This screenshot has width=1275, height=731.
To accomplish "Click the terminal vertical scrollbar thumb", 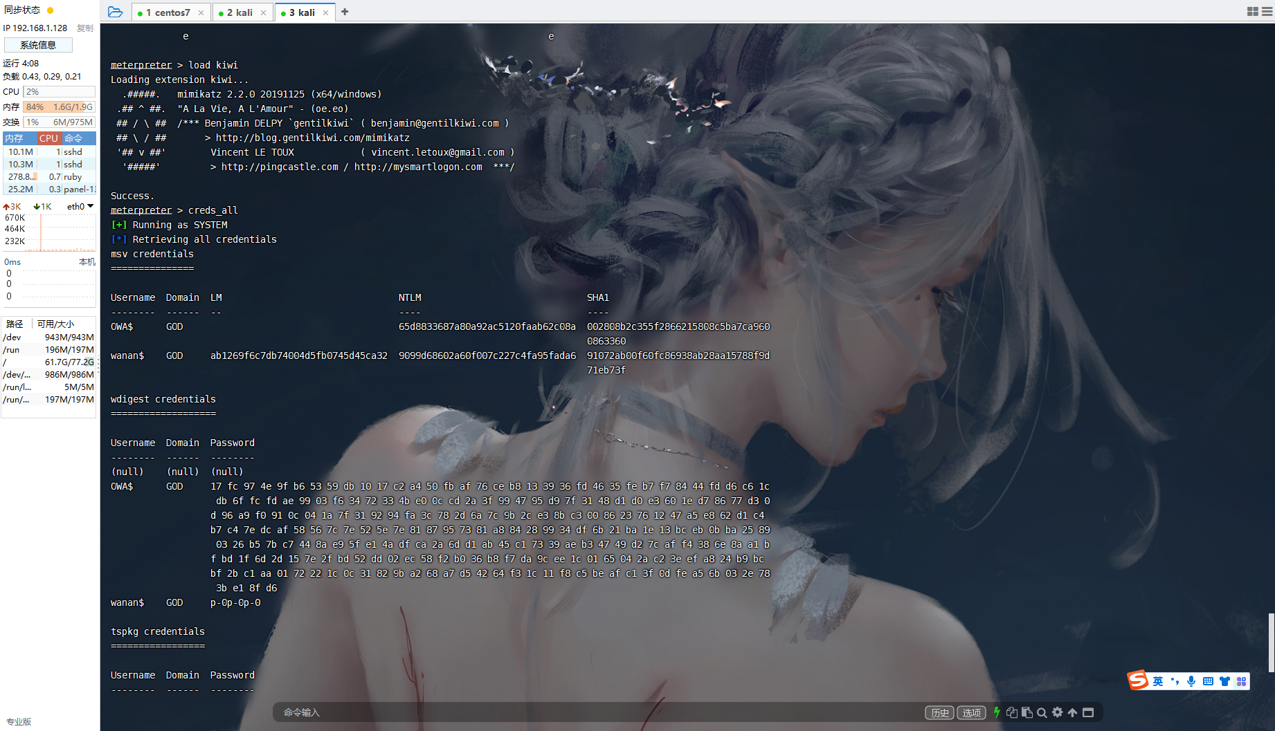I will point(1271,642).
